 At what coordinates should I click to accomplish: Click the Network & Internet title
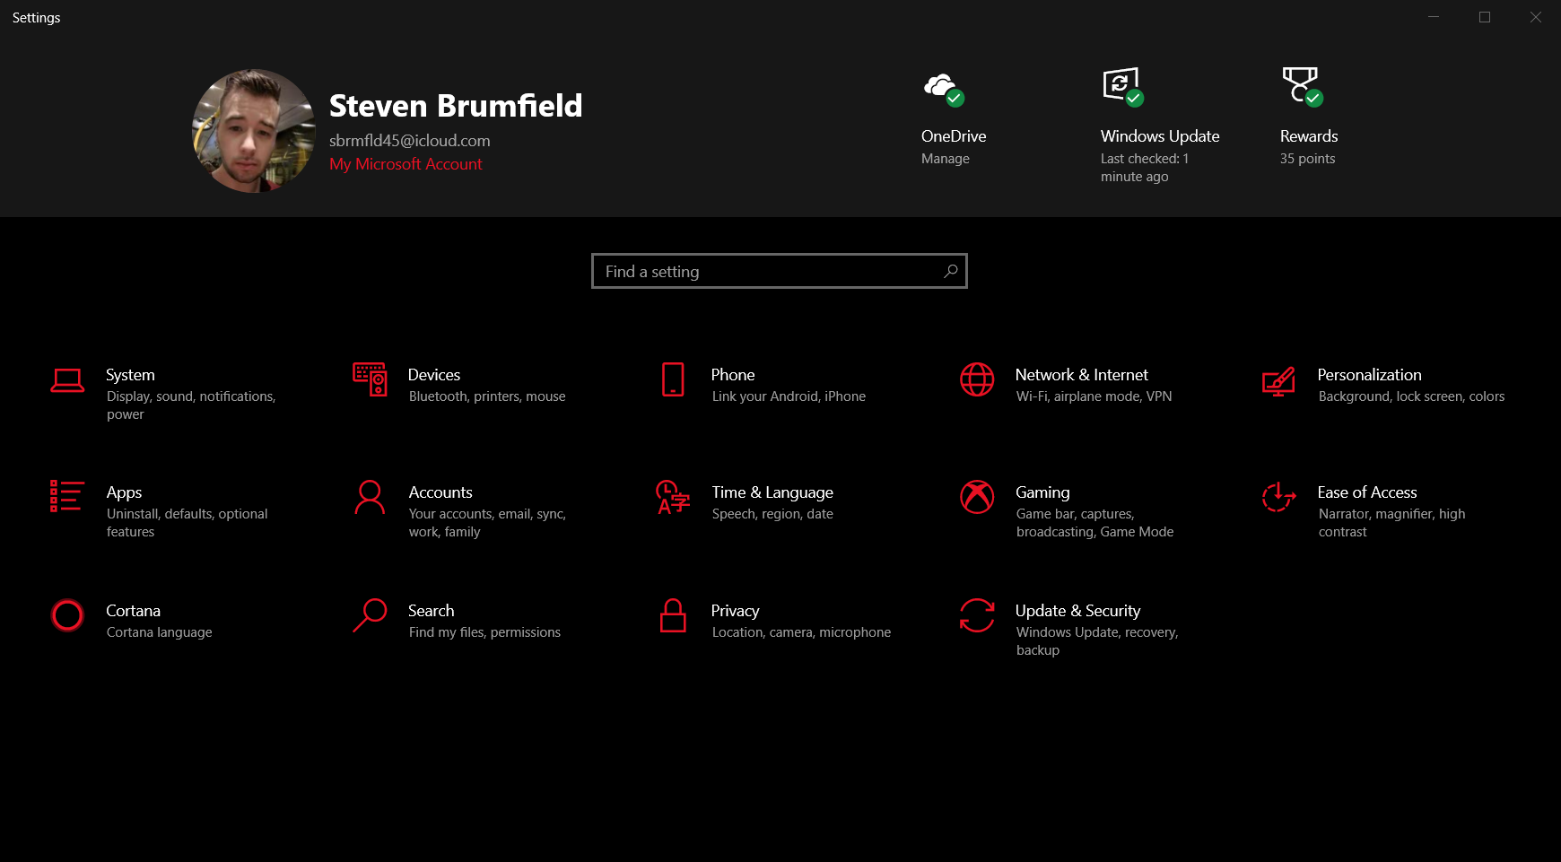[1082, 375]
